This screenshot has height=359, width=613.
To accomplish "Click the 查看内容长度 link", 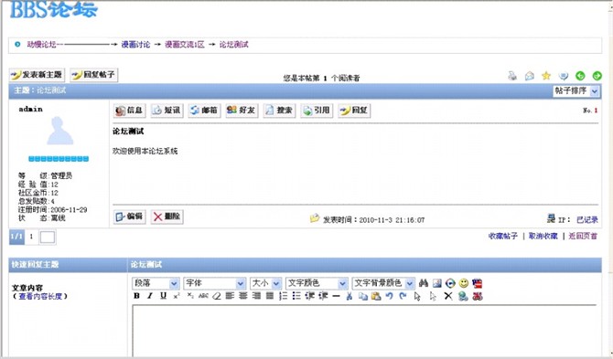I will point(40,296).
